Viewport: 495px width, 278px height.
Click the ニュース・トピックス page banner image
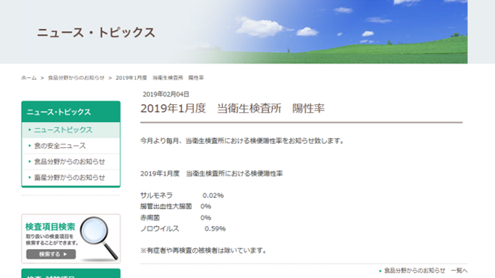(233, 31)
